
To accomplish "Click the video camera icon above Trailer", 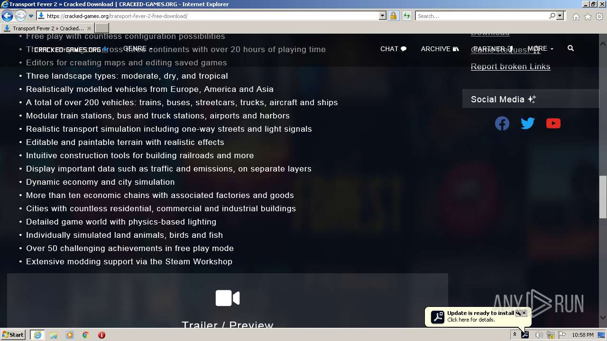I will pos(228,298).
